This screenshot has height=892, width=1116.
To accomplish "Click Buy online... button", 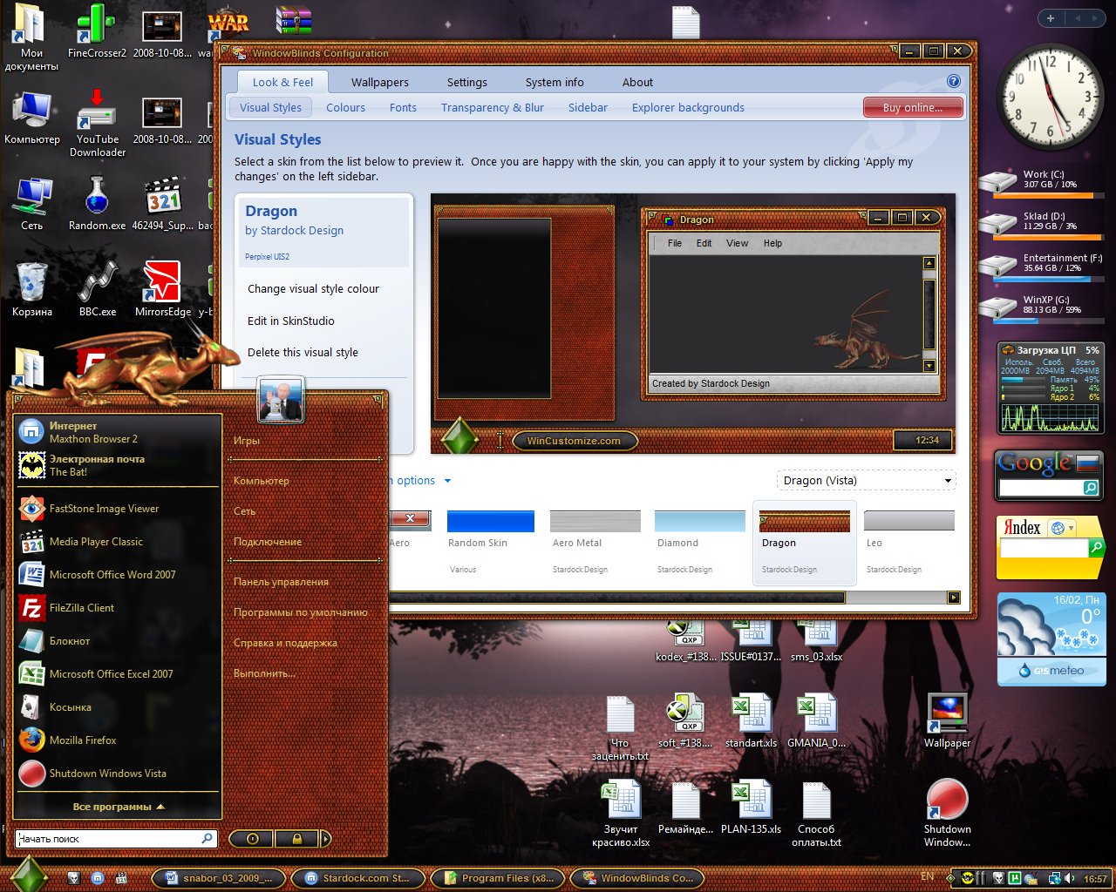I will point(913,107).
